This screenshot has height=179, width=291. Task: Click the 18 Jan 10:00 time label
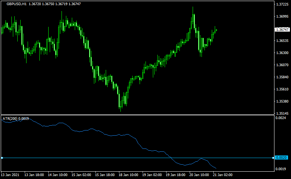(x=129, y=175)
